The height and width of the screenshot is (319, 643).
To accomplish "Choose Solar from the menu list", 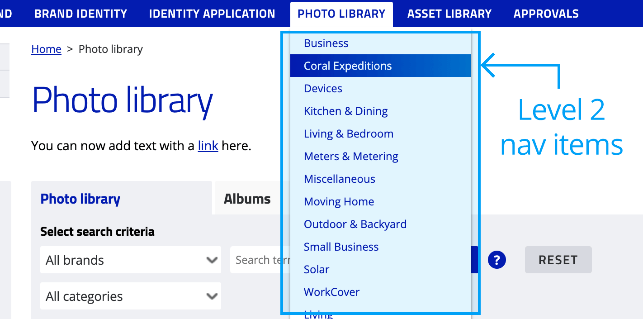I will [317, 269].
